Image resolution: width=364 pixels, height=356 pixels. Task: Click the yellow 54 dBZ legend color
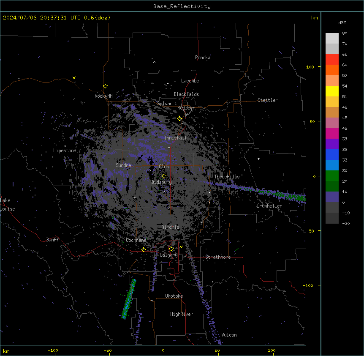(332, 91)
